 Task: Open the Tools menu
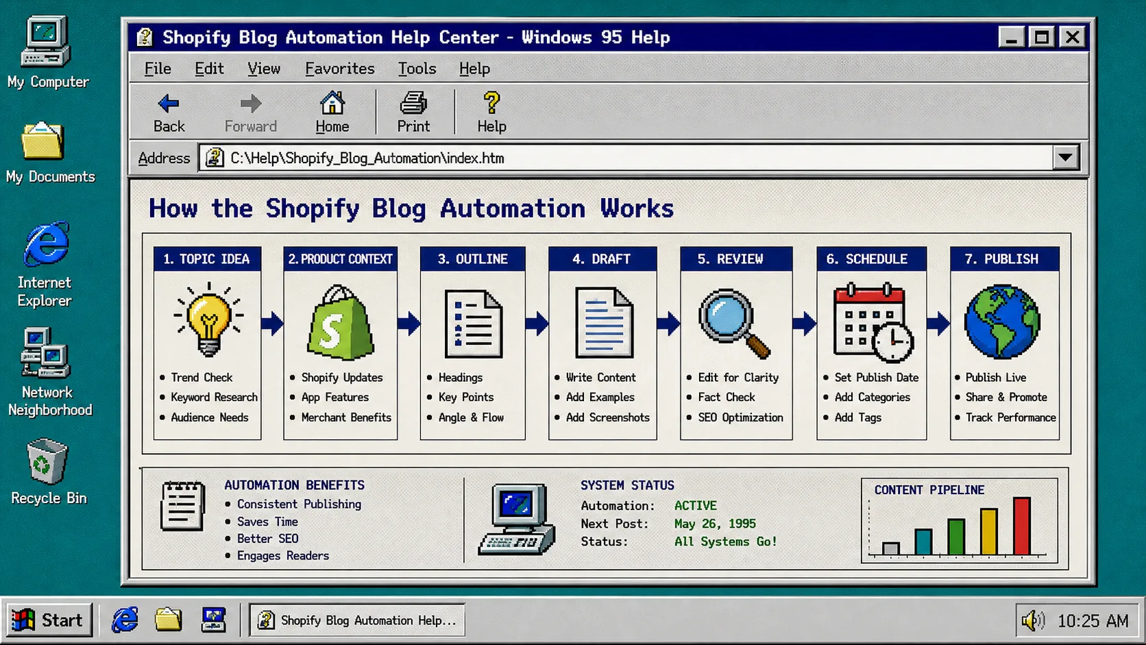[417, 69]
